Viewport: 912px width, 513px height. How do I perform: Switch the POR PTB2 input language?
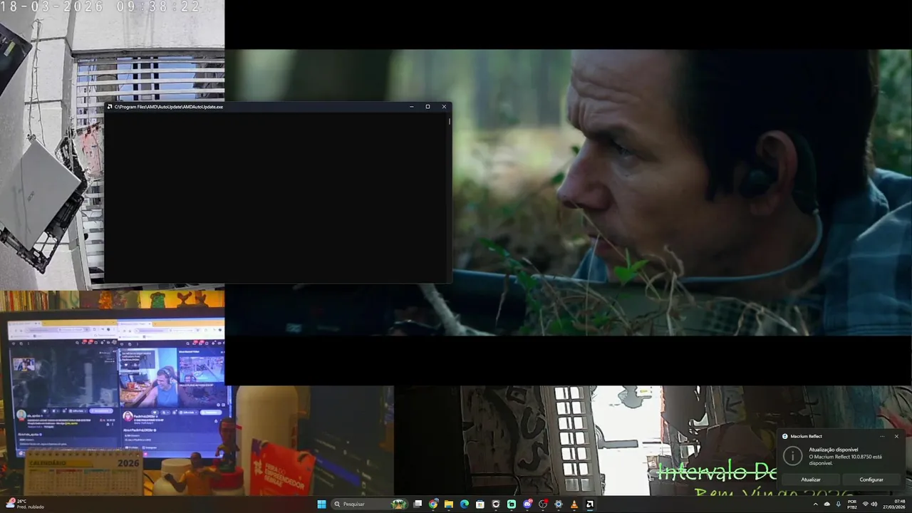tap(852, 504)
